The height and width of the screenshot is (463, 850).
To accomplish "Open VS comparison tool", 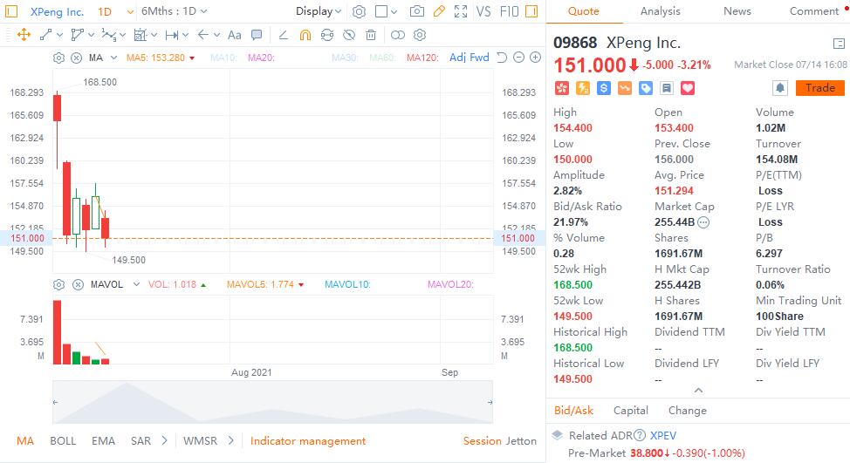I will coord(483,11).
